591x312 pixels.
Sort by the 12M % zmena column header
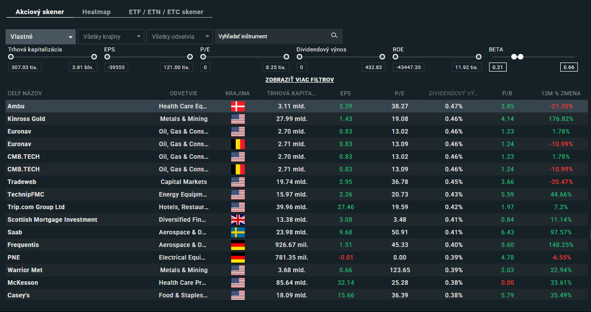[561, 93]
